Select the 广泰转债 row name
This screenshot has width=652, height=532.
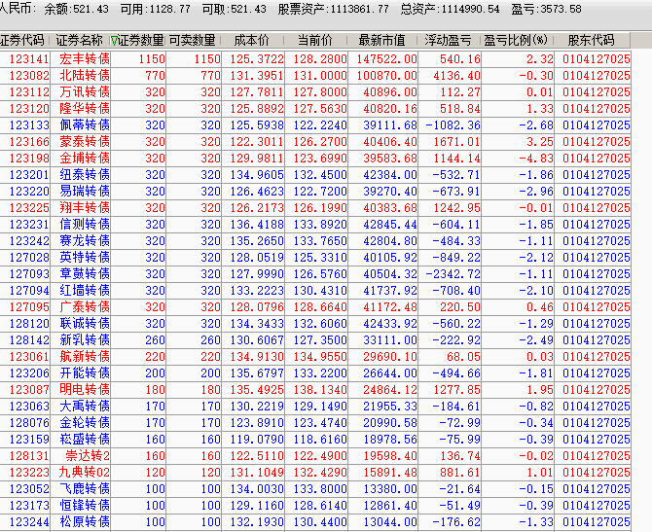pyautogui.click(x=85, y=307)
